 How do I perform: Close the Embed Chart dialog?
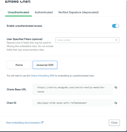114,123
